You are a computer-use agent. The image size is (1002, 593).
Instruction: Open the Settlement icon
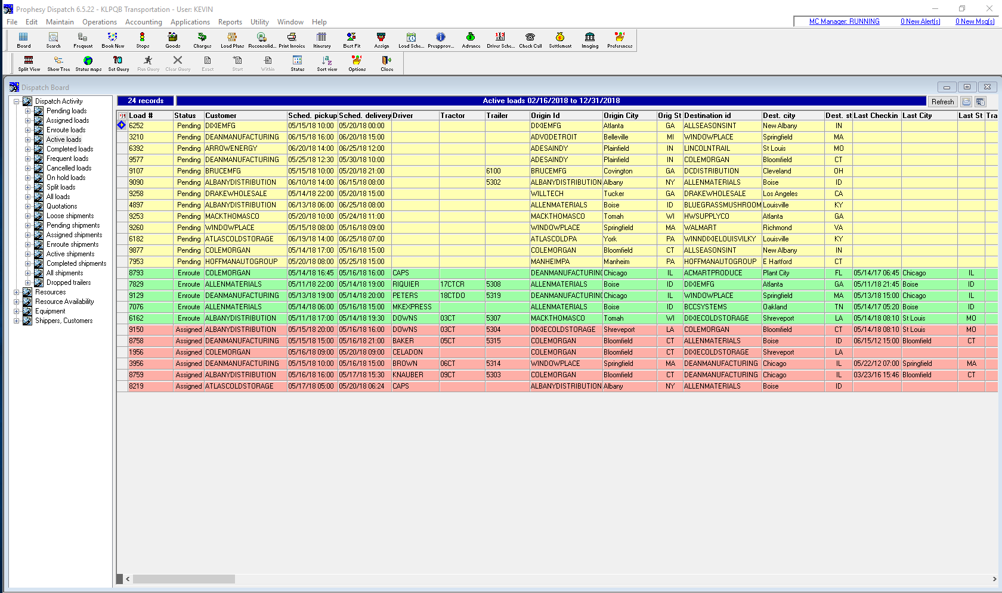[560, 40]
